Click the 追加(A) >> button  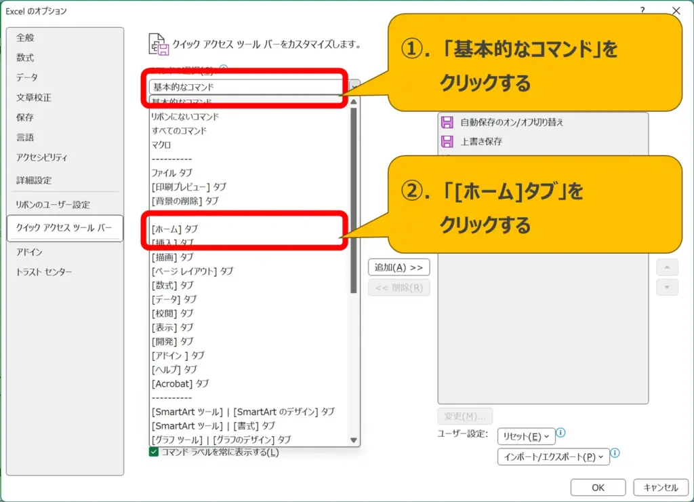pyautogui.click(x=399, y=267)
